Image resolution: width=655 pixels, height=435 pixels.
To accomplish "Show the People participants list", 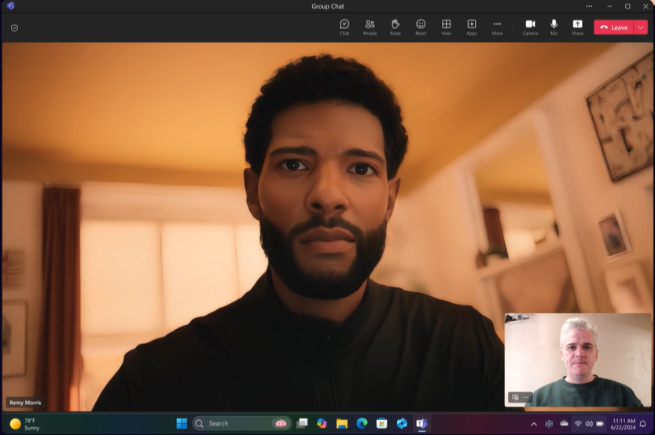I will click(x=370, y=27).
